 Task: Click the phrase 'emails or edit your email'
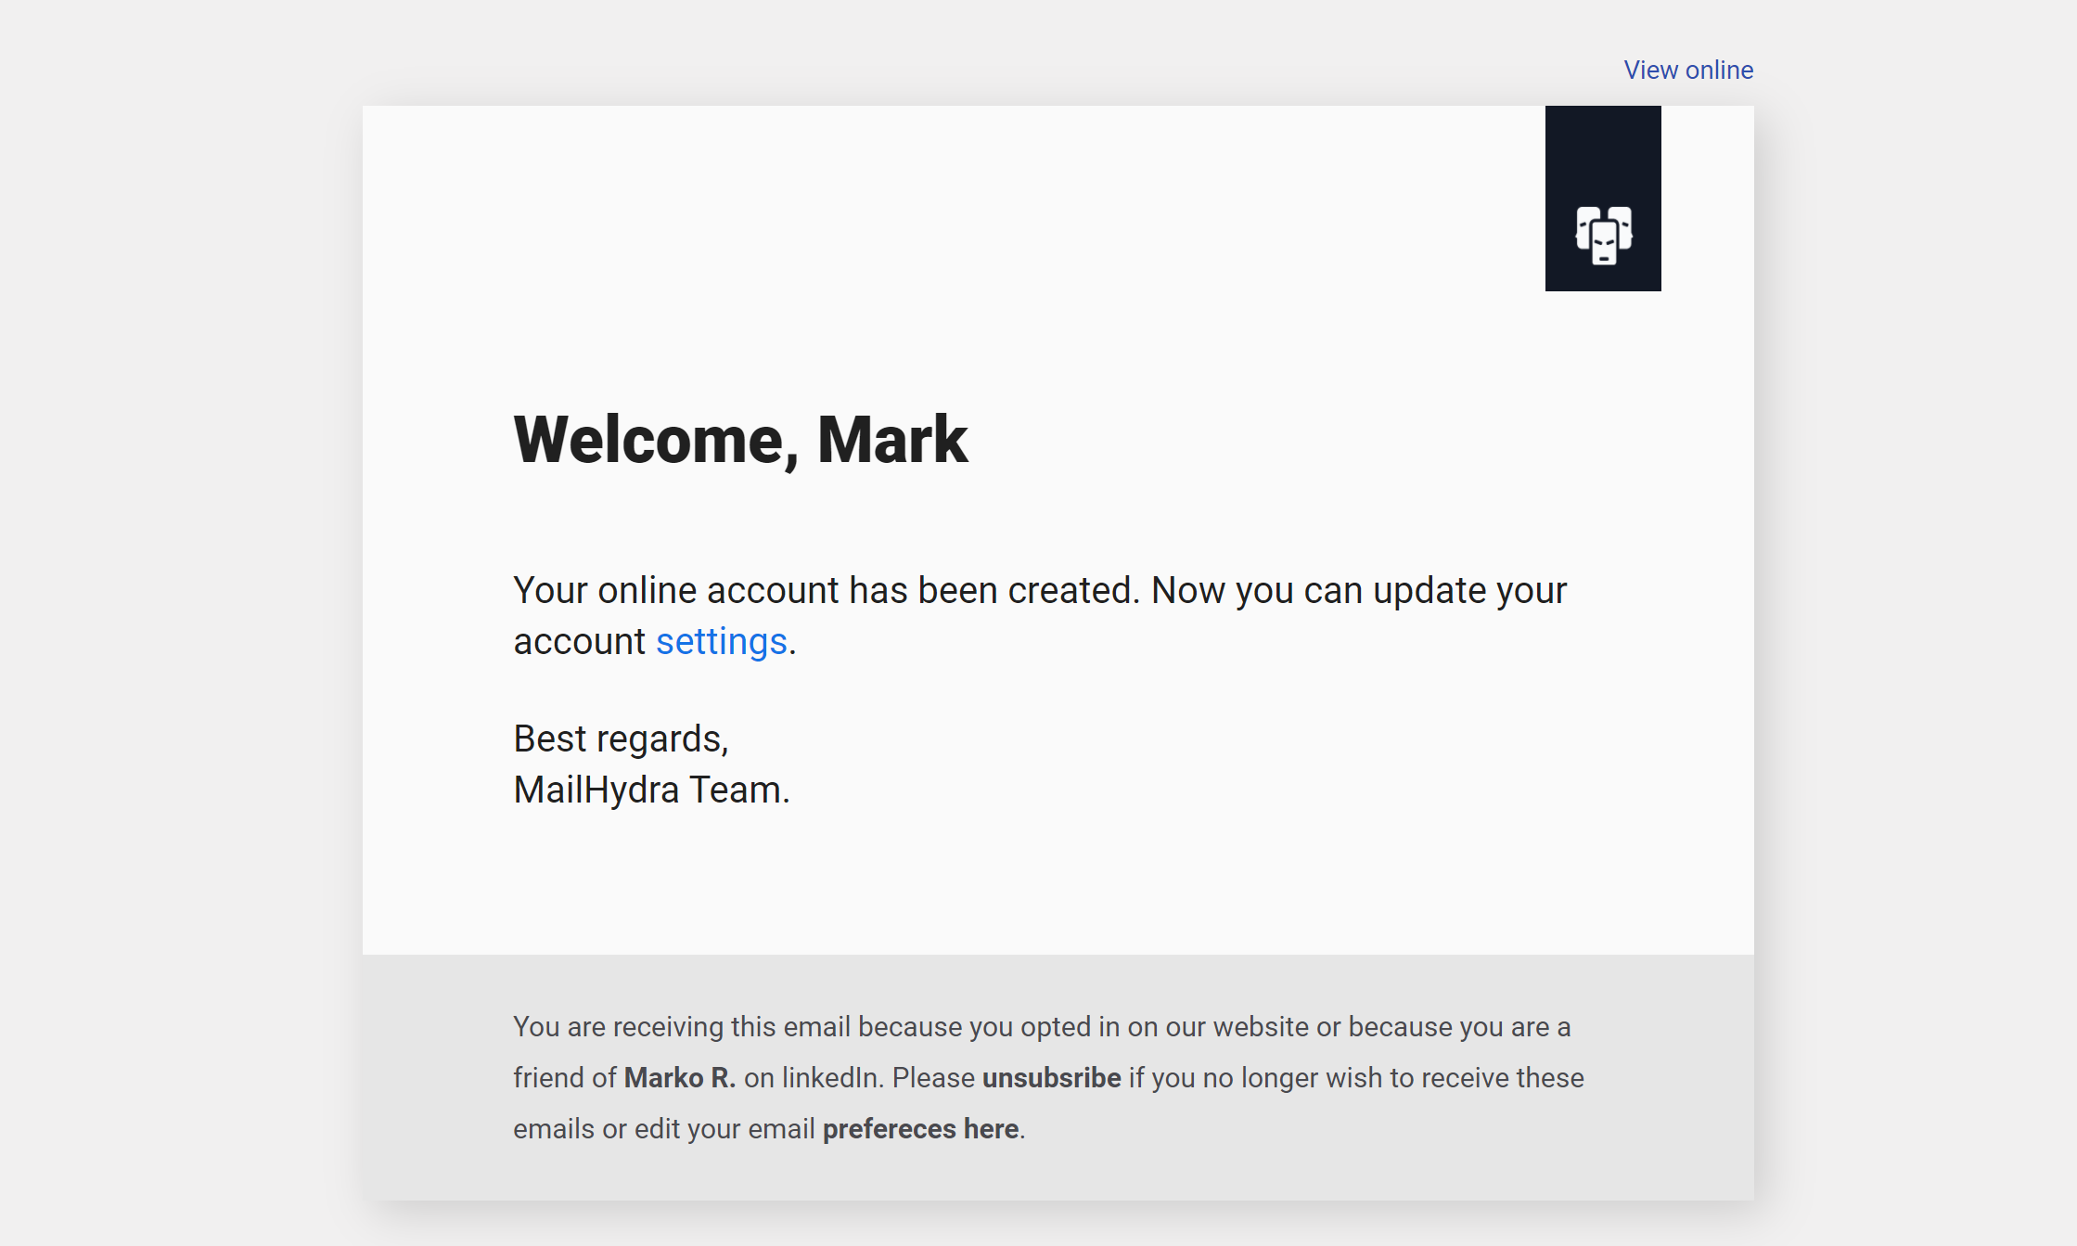(x=663, y=1129)
